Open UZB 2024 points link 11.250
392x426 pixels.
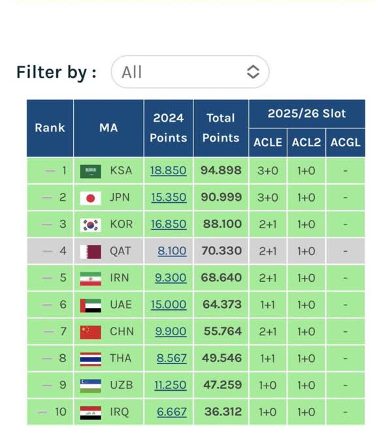pos(170,385)
